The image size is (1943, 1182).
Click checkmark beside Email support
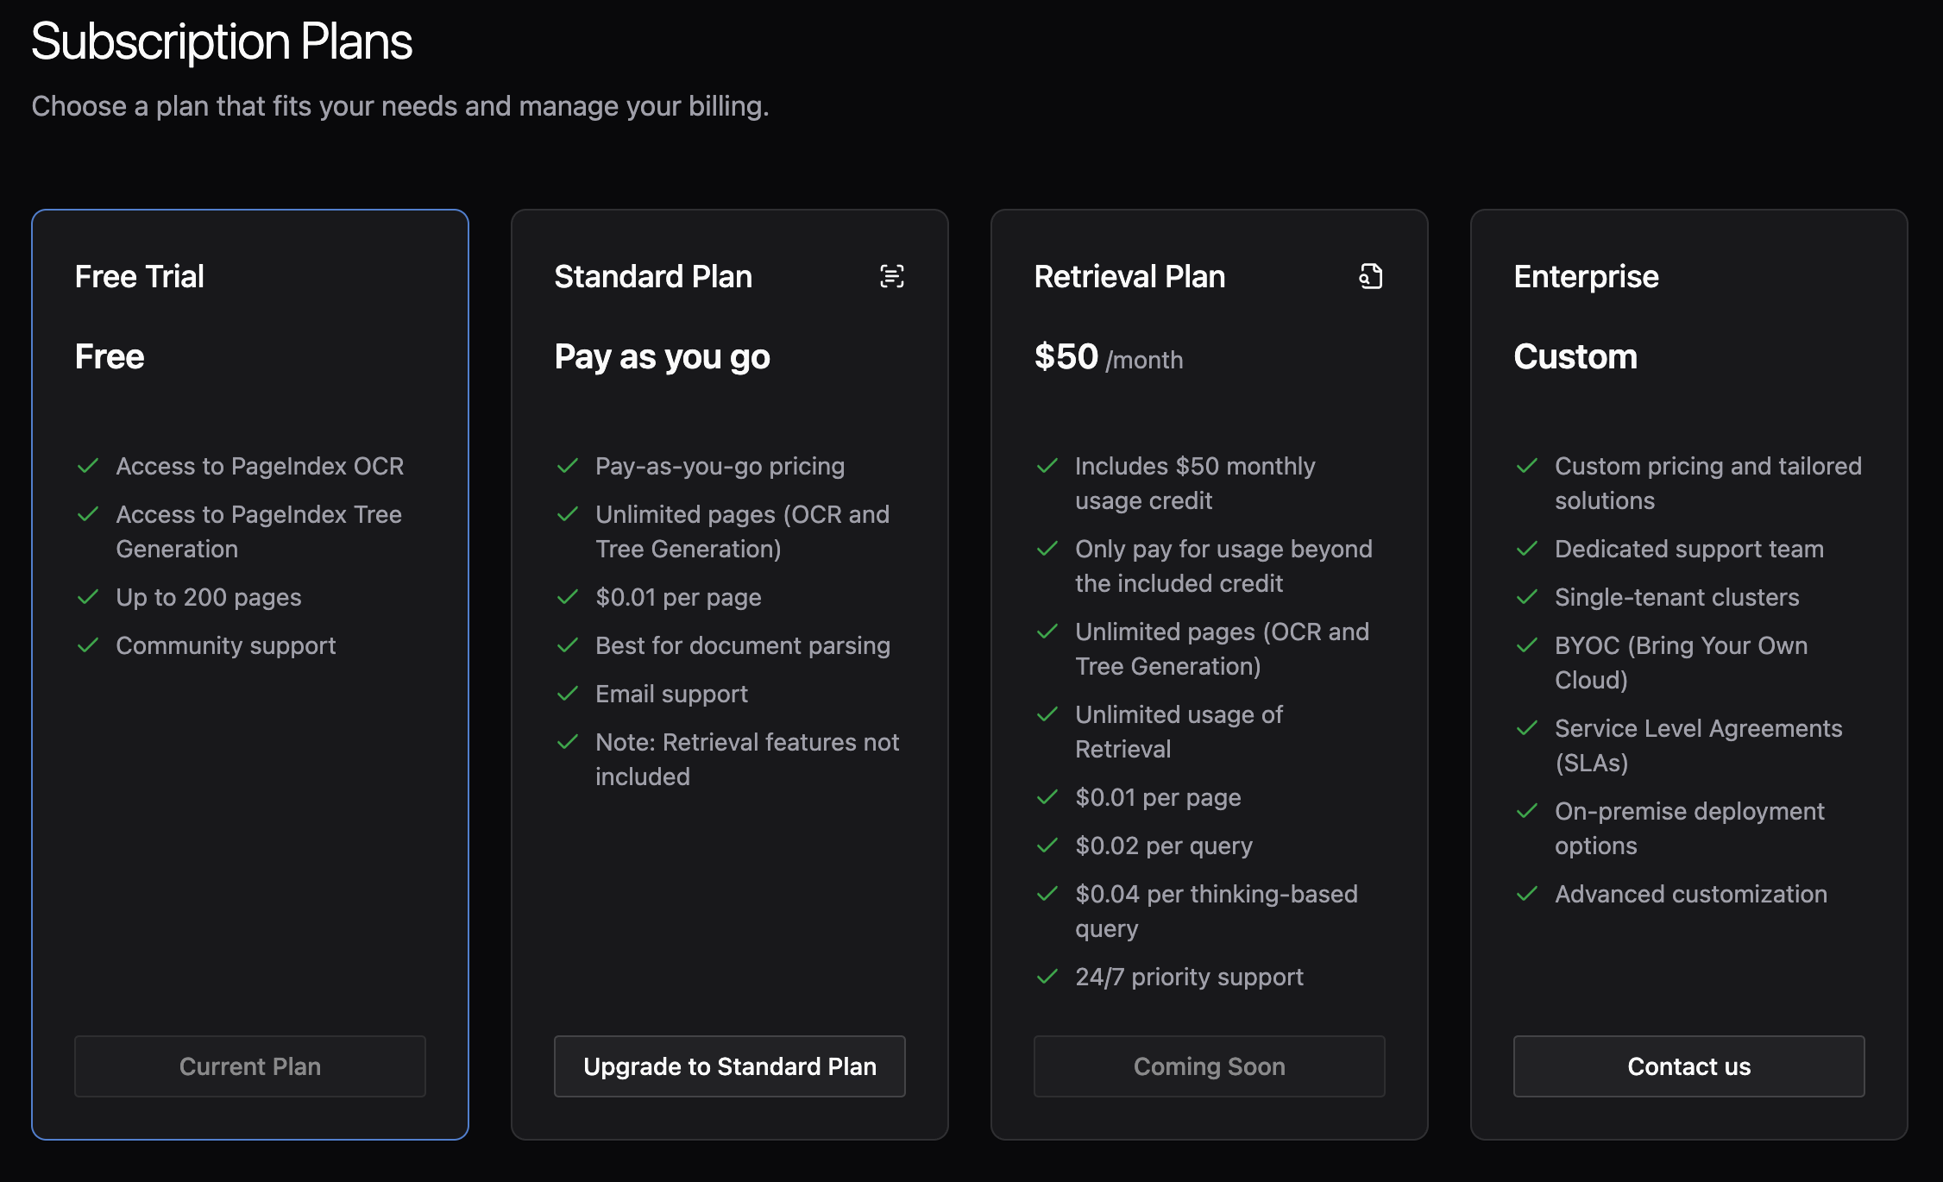pos(568,694)
